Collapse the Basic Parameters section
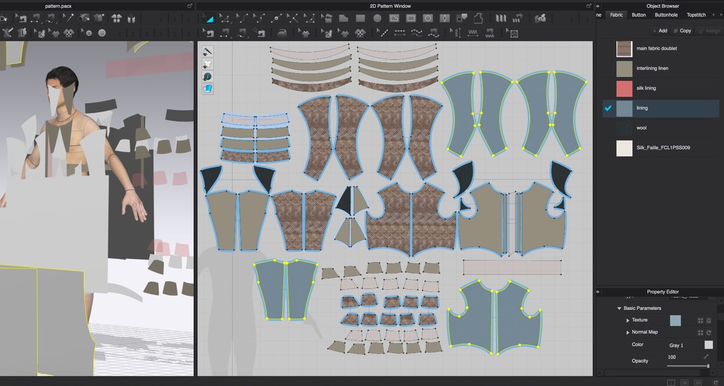The width and height of the screenshot is (724, 386). [x=619, y=308]
